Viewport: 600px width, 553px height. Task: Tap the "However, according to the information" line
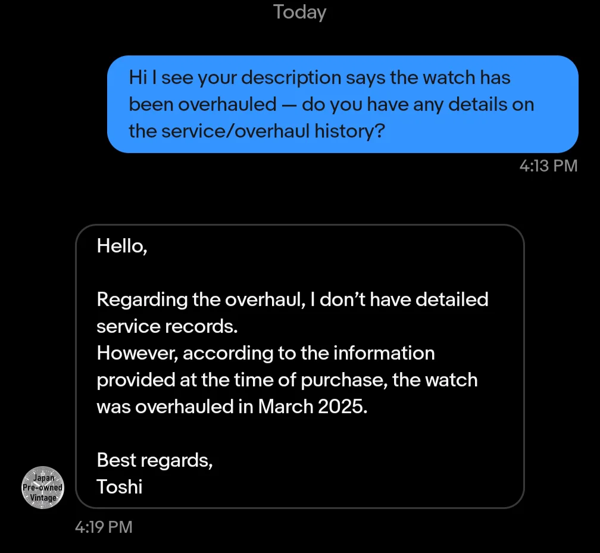click(265, 353)
